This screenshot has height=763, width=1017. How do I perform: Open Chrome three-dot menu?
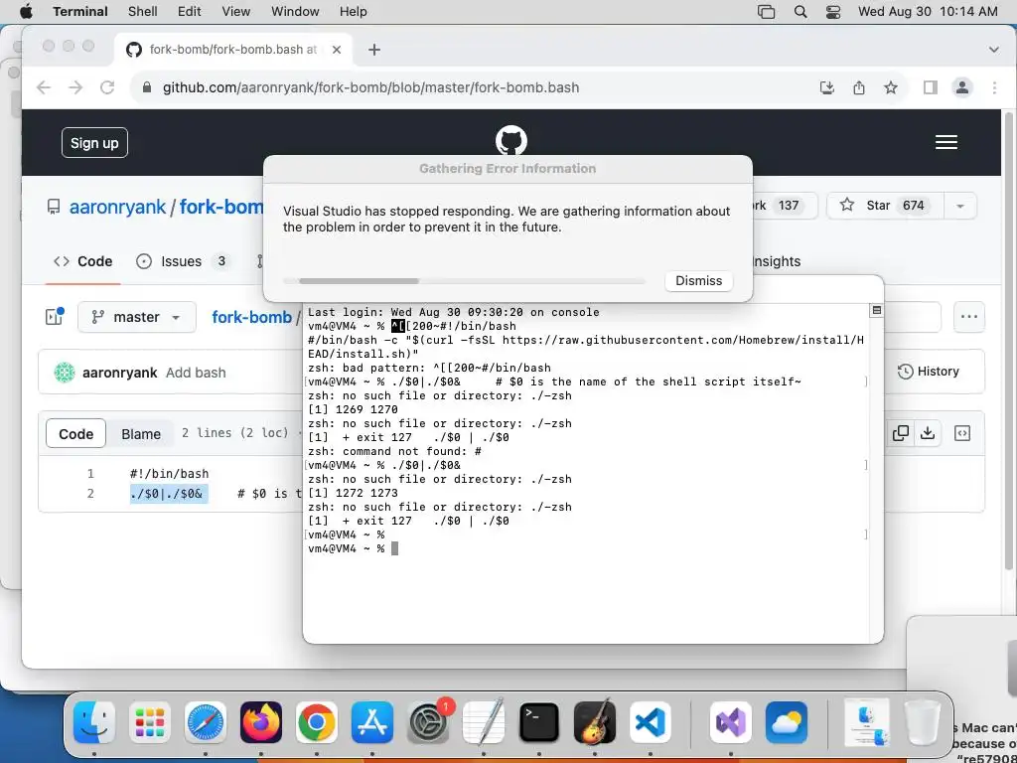point(994,87)
